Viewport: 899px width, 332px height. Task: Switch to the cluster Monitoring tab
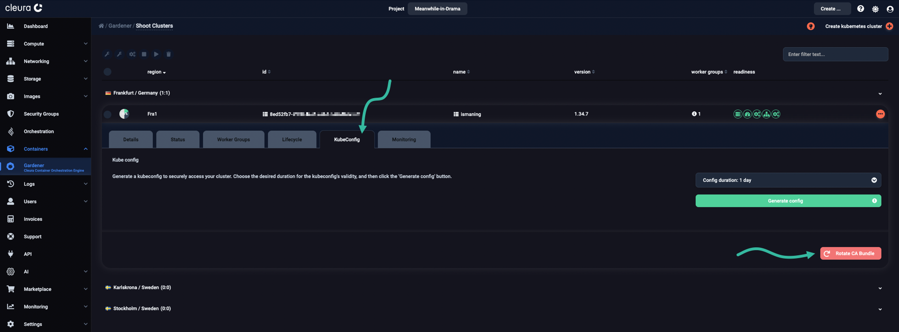[404, 139]
